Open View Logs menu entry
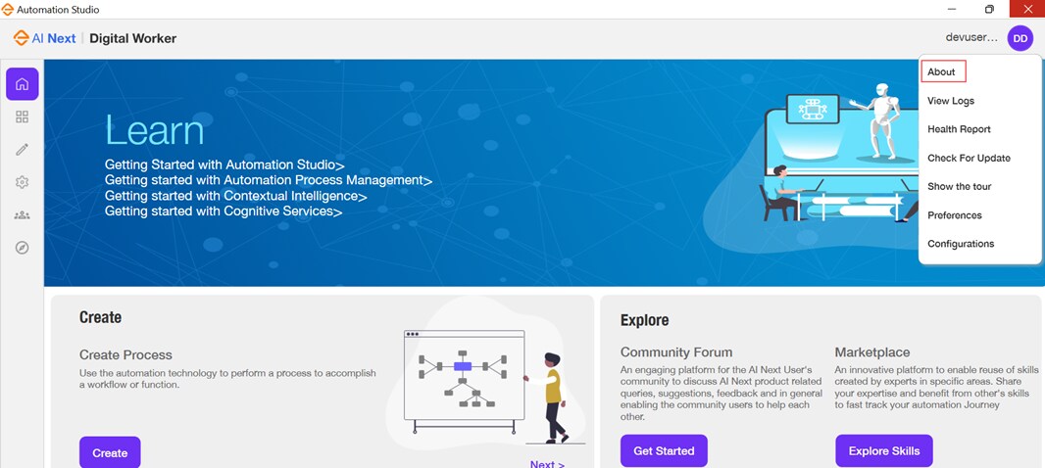Viewport: 1045px width, 468px height. coord(950,101)
